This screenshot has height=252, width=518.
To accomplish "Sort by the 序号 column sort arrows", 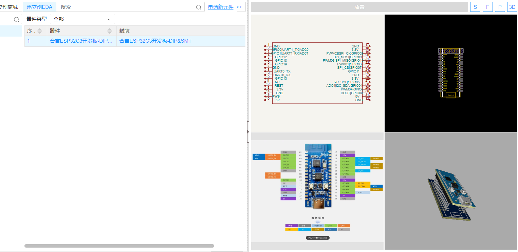I will [x=40, y=31].
